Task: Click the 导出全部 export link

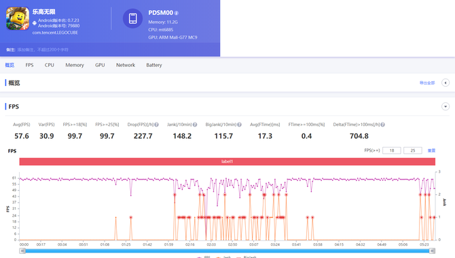Action: [427, 83]
